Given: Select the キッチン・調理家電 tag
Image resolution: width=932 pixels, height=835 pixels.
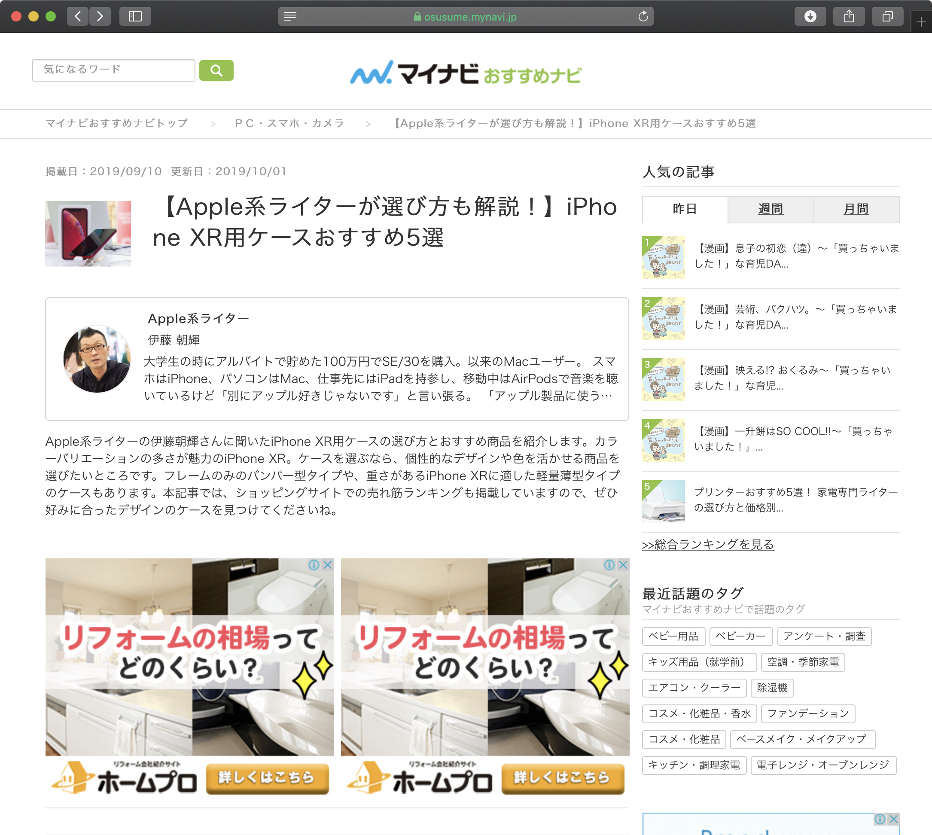Looking at the screenshot, I should coord(694,765).
